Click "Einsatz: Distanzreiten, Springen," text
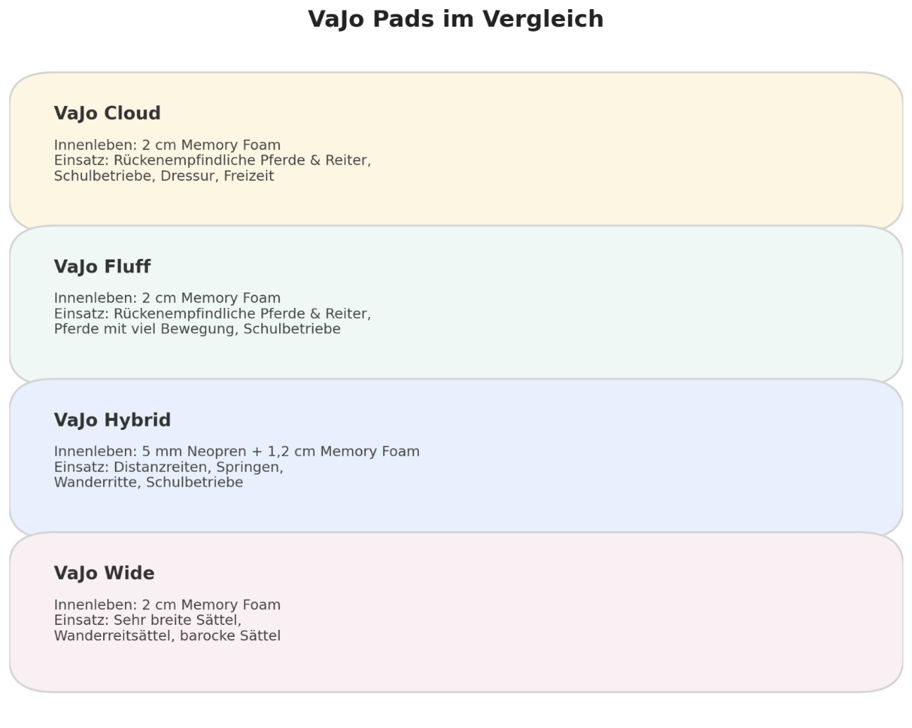This screenshot has height=728, width=912. tap(168, 467)
